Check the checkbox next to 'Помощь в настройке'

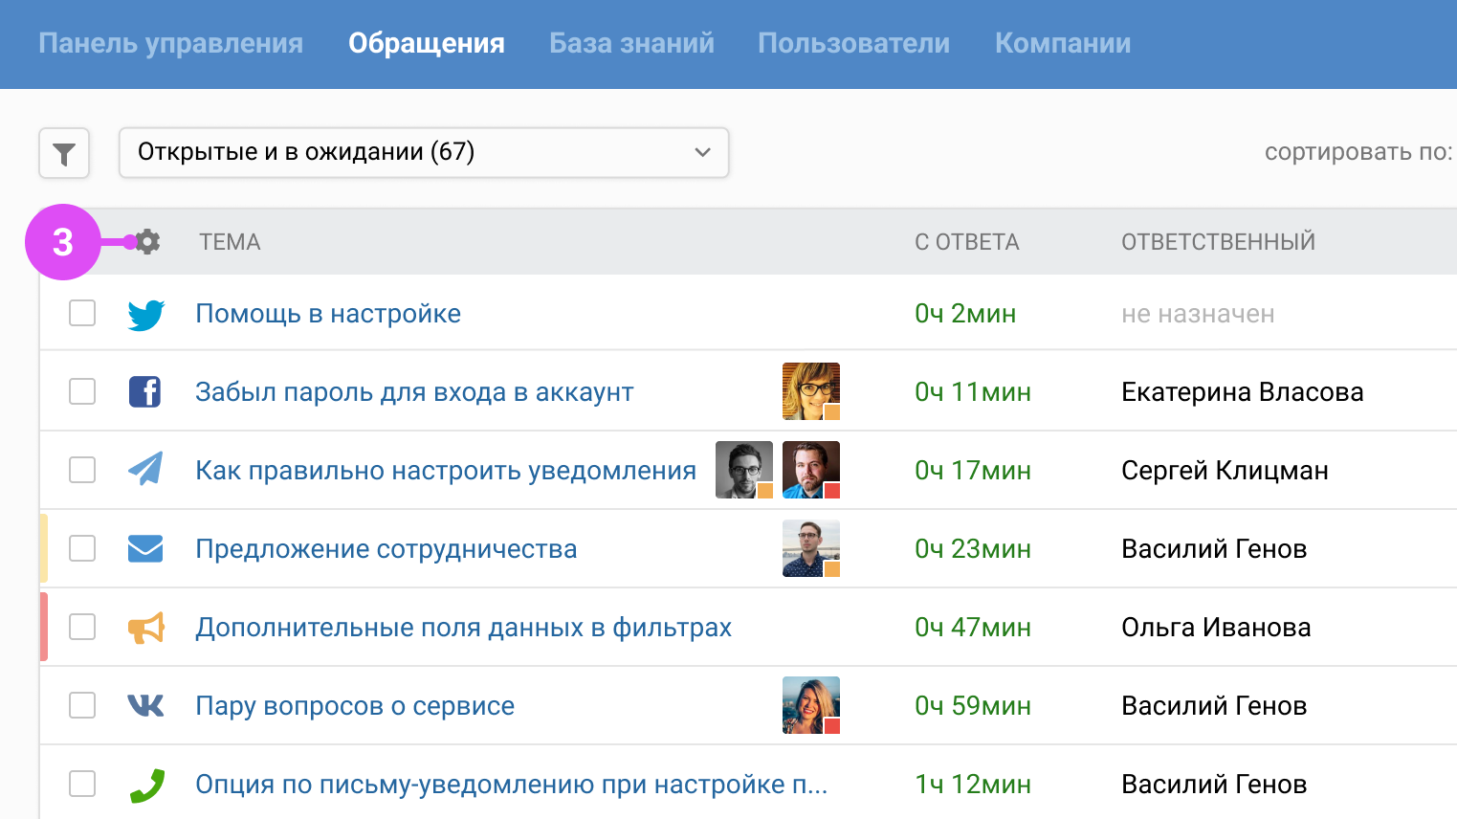(x=82, y=312)
